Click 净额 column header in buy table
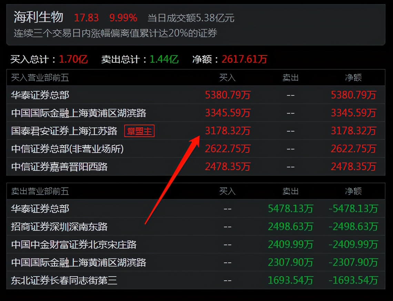 [353, 77]
